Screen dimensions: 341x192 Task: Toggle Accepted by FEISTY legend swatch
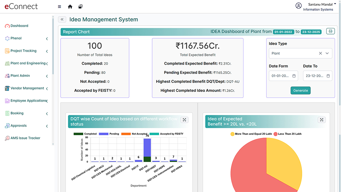click(154, 134)
